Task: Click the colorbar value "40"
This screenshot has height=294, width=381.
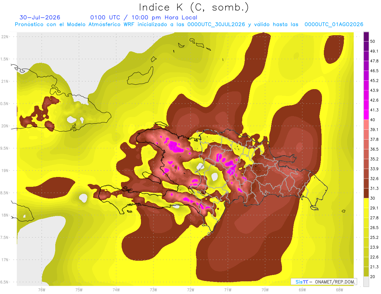Action: click(373, 120)
